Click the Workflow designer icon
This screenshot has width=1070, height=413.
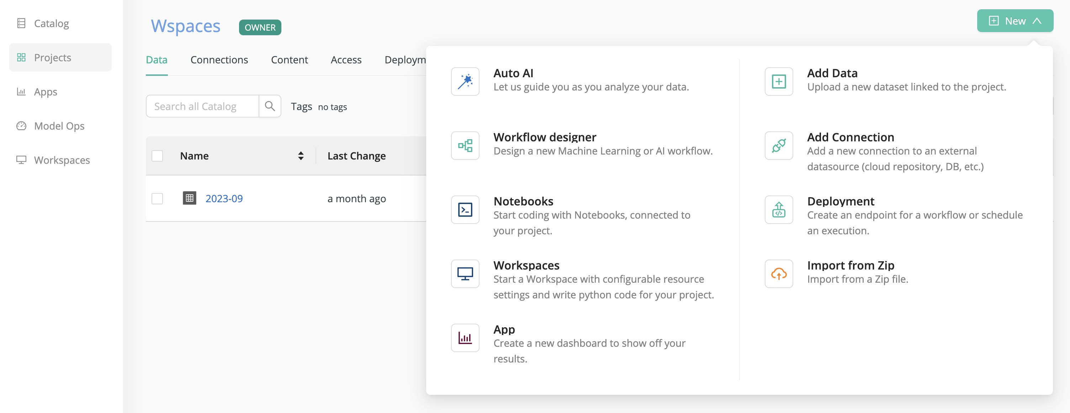[x=465, y=146]
